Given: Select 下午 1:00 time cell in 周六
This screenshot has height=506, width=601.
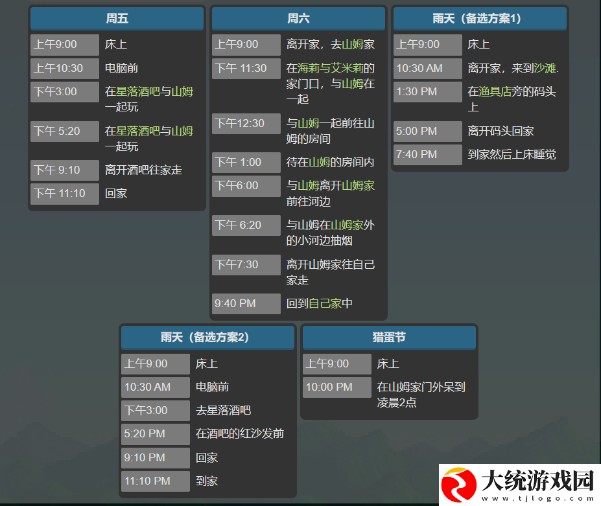Looking at the screenshot, I should (246, 162).
